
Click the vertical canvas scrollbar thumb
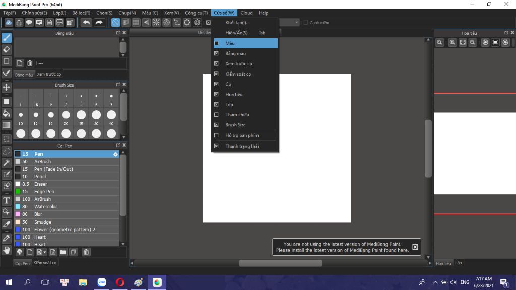428,149
